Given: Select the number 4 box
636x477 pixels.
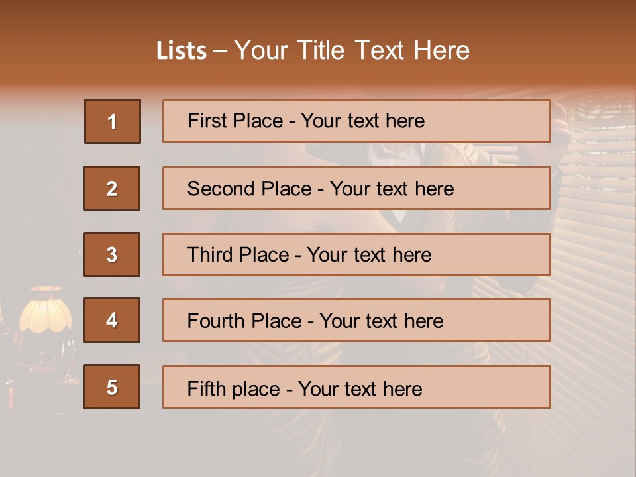Looking at the screenshot, I should point(112,320).
